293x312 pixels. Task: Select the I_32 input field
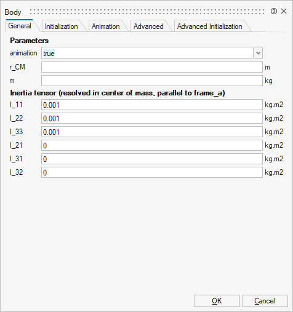(152, 172)
